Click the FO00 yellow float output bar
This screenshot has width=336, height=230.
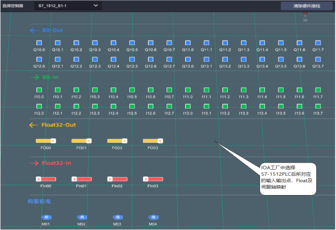pyautogui.click(x=46, y=141)
